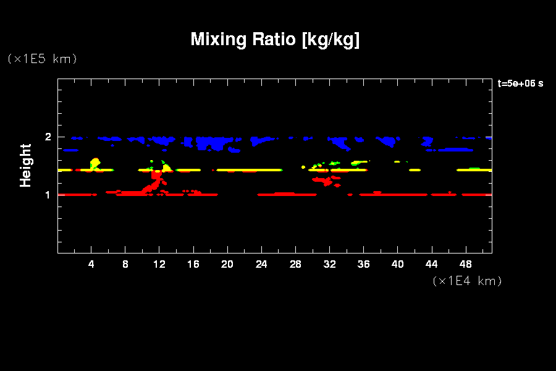Click the "Mixing Ratio [kg/kg]" plot title
This screenshot has width=556, height=371.
(x=275, y=40)
